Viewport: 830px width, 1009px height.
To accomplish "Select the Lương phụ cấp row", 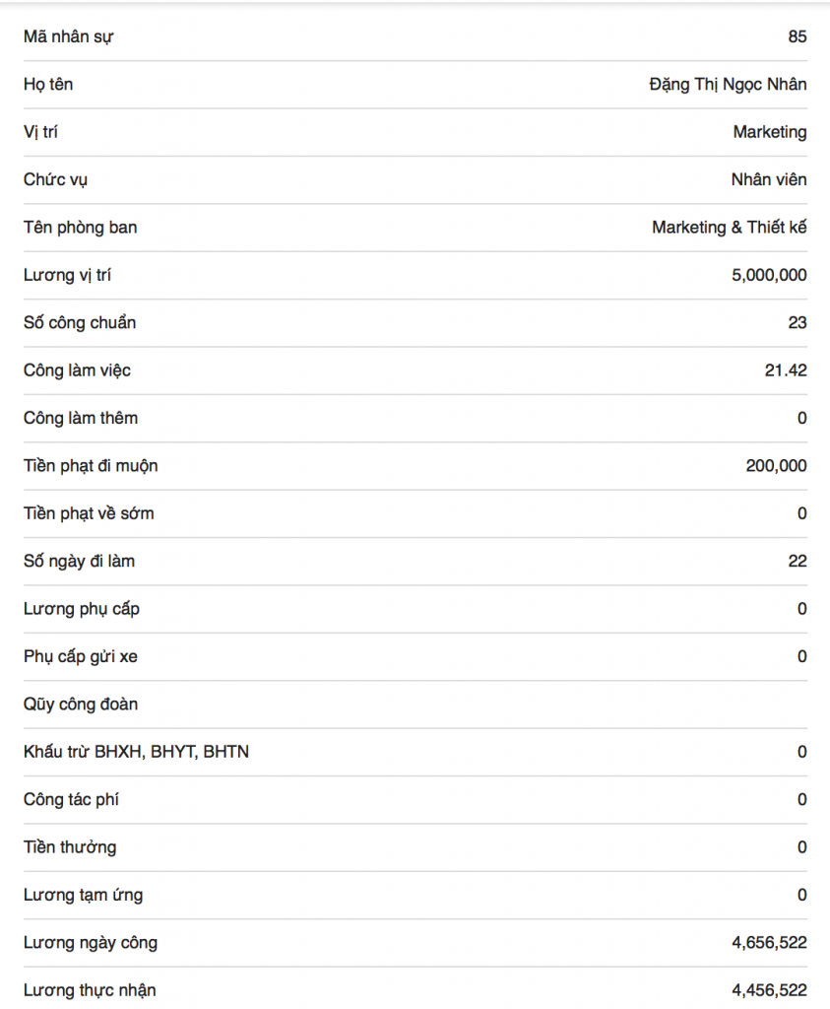I will pos(415,609).
